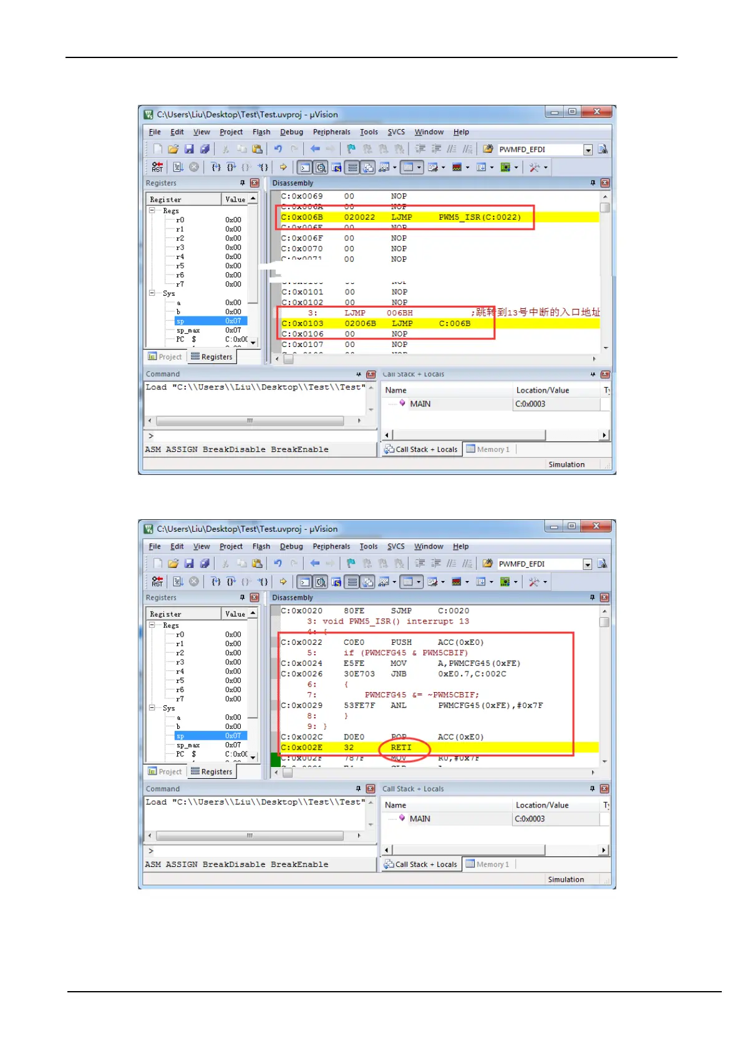Click Register column header in the upper window
This screenshot has width=743, height=1051.
tap(184, 199)
